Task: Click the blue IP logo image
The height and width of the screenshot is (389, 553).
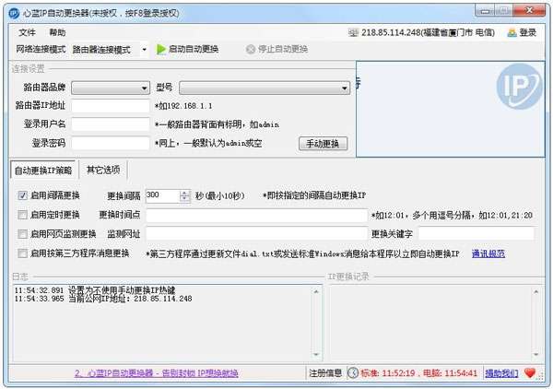Action: pyautogui.click(x=519, y=87)
